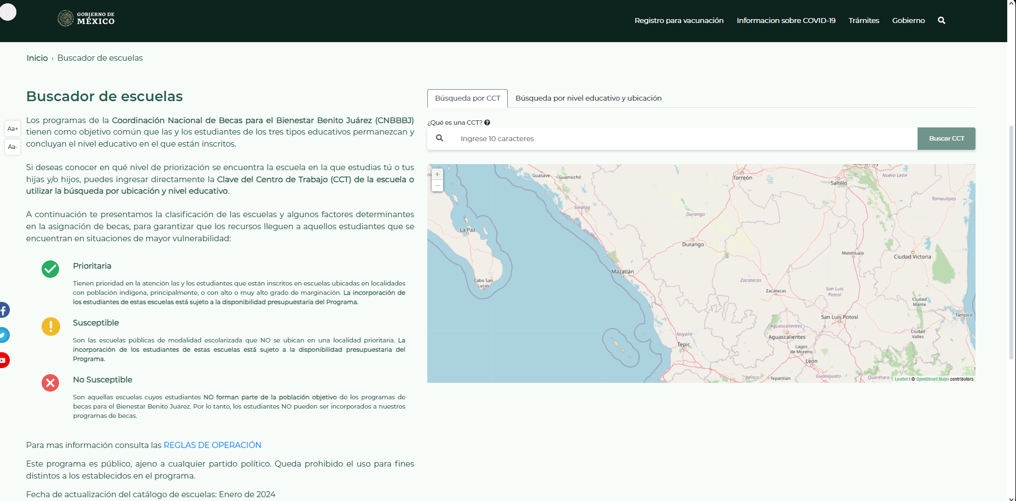Click the OpenStreetMaps attribution link
The height and width of the screenshot is (501, 1016).
pos(932,379)
